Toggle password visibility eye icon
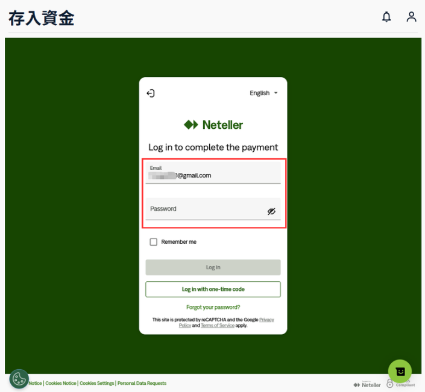The width and height of the screenshot is (425, 392). [x=271, y=211]
